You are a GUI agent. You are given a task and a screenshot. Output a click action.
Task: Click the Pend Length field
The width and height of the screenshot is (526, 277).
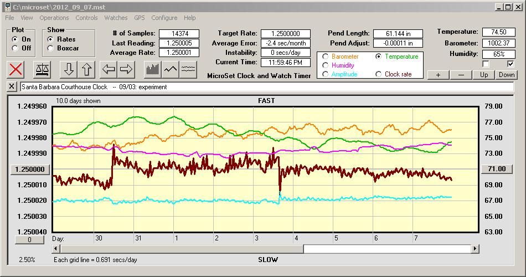coord(398,34)
